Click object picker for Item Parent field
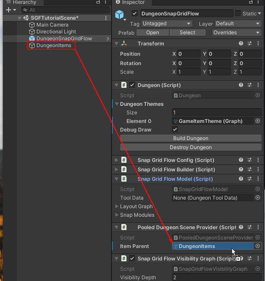Viewport: 265px width, 281px height. click(258, 246)
